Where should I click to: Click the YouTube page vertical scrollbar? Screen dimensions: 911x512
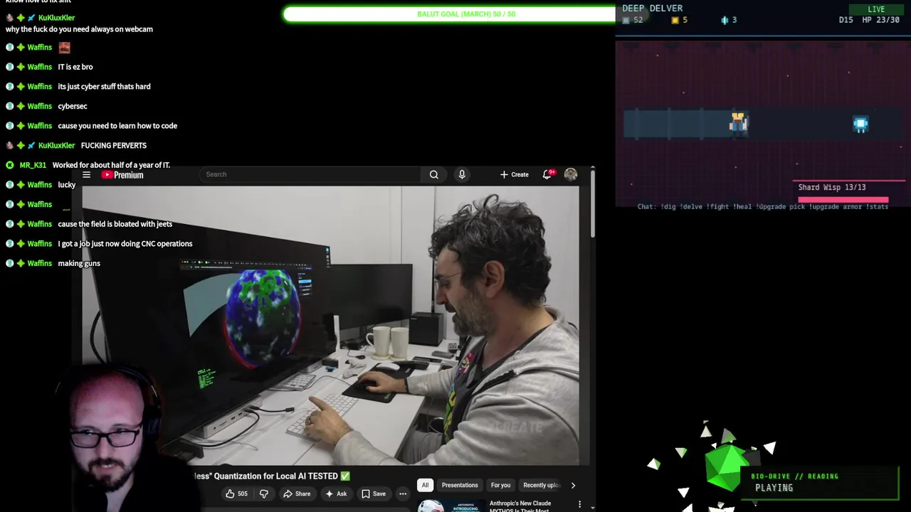(592, 203)
